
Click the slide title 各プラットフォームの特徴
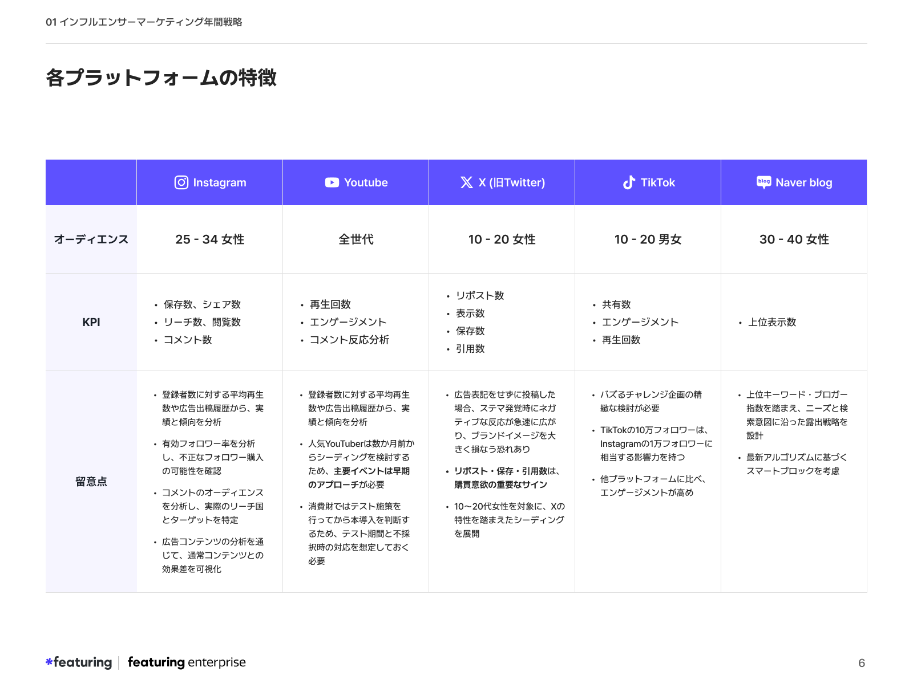[x=161, y=78]
